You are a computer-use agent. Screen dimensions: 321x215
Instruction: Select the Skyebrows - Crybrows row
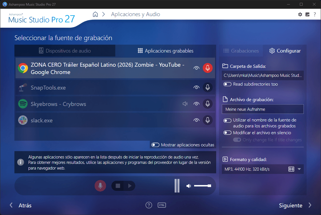(x=115, y=104)
